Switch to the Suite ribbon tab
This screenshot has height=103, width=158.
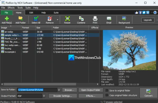[56, 13]
